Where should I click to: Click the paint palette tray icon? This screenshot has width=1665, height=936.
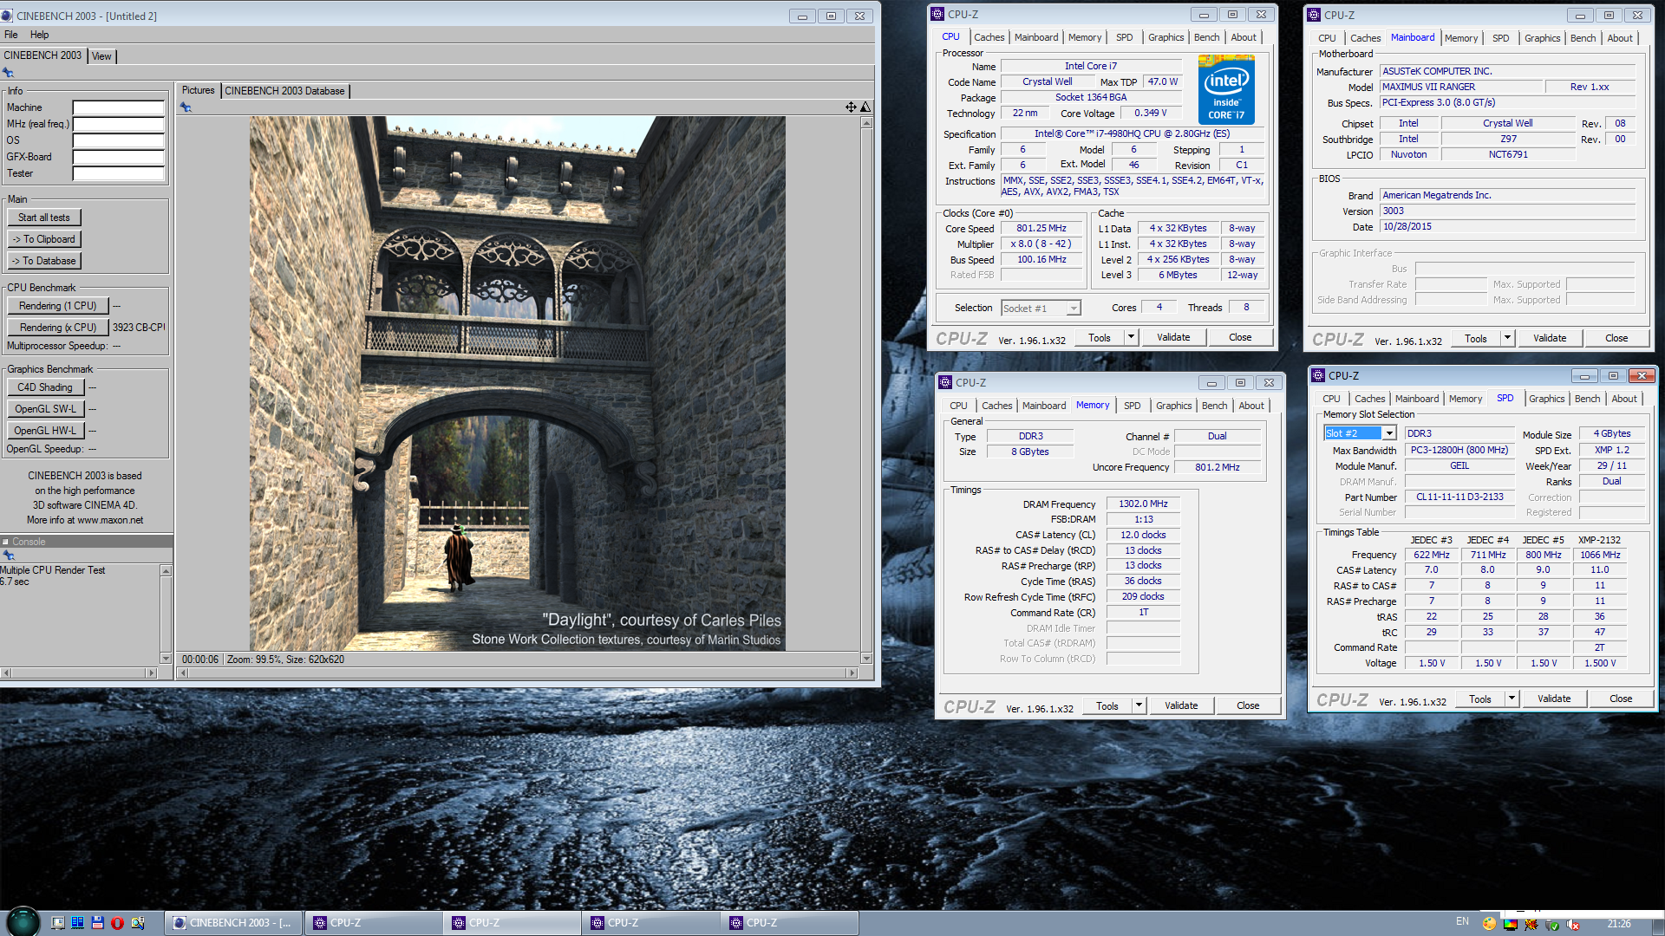pyautogui.click(x=1490, y=924)
